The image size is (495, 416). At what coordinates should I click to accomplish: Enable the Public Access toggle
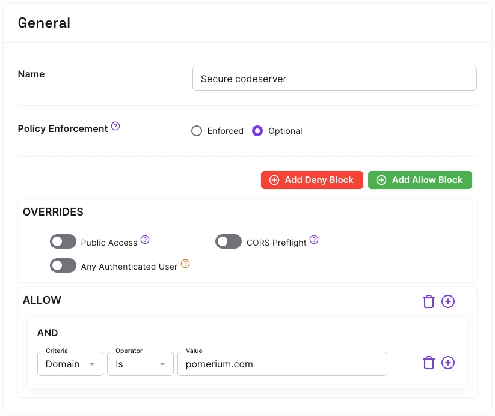(x=63, y=241)
